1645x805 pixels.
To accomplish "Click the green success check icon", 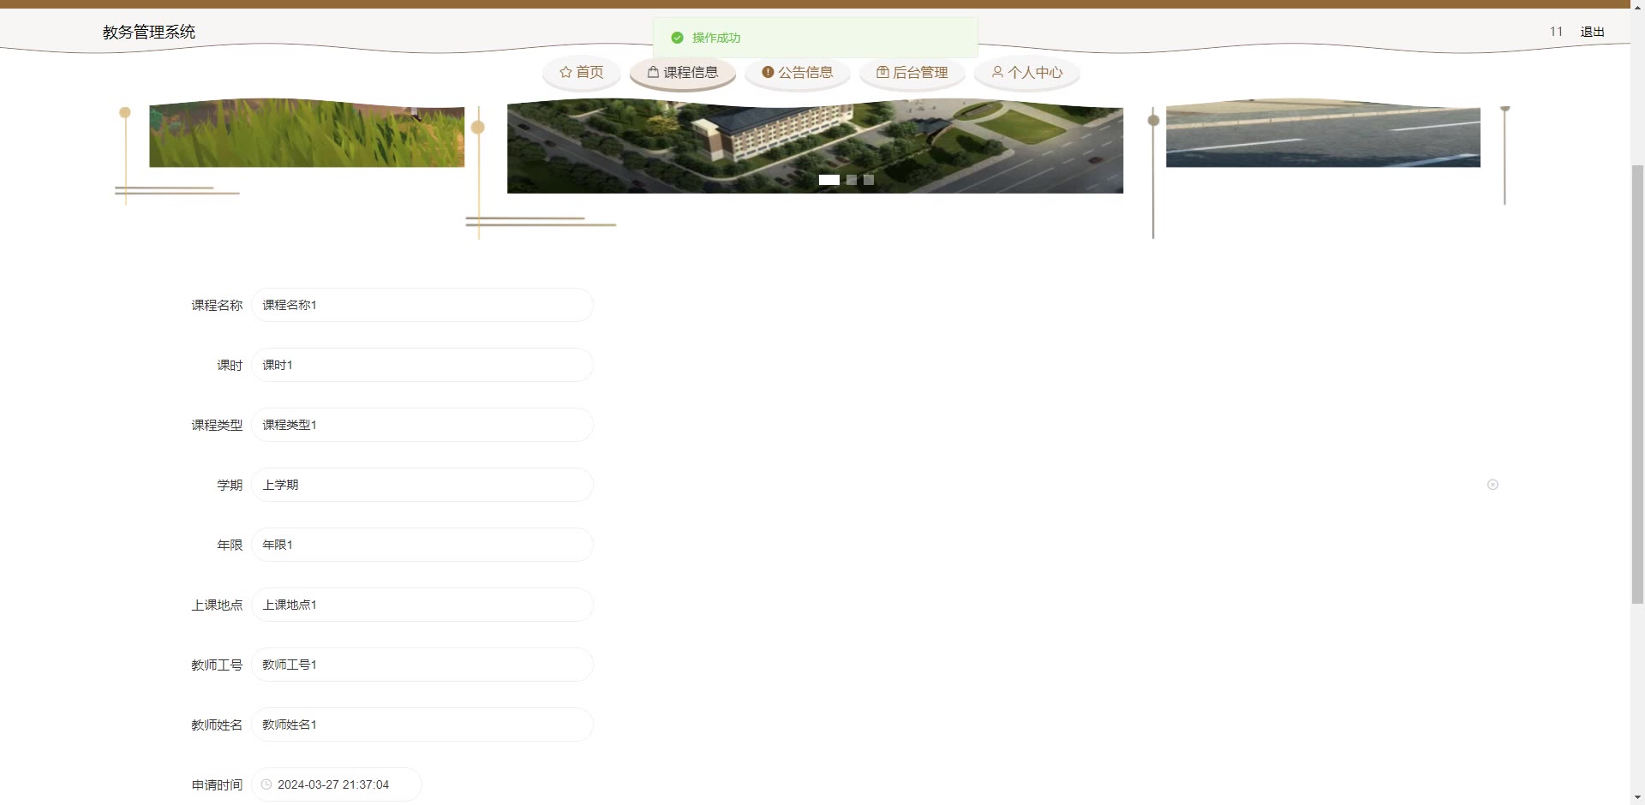I will click(677, 38).
